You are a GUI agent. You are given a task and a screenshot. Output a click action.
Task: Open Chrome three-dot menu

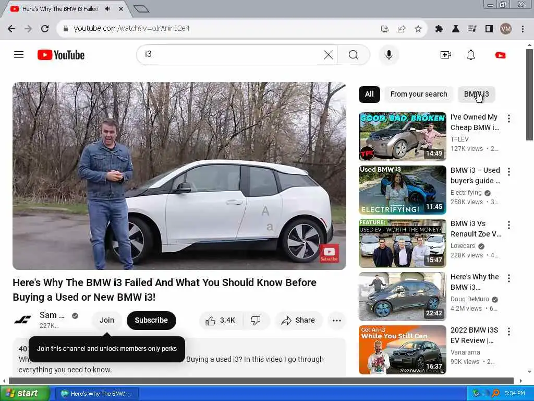[x=523, y=29]
